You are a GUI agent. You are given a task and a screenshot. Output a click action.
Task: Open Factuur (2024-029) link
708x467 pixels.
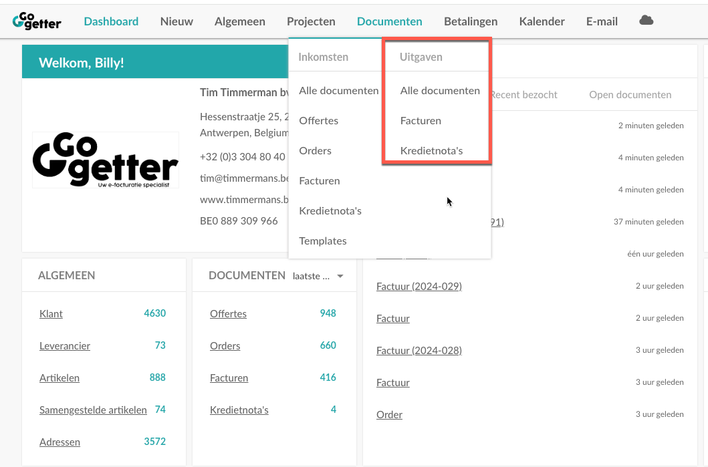[419, 286]
